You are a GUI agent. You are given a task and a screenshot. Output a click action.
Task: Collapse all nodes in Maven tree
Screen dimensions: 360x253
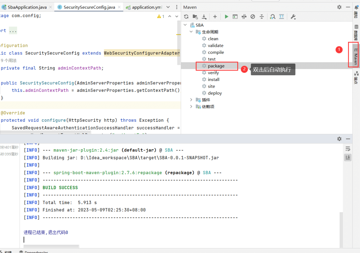[262, 17]
